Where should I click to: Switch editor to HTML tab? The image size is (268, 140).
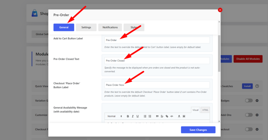(x=205, y=110)
